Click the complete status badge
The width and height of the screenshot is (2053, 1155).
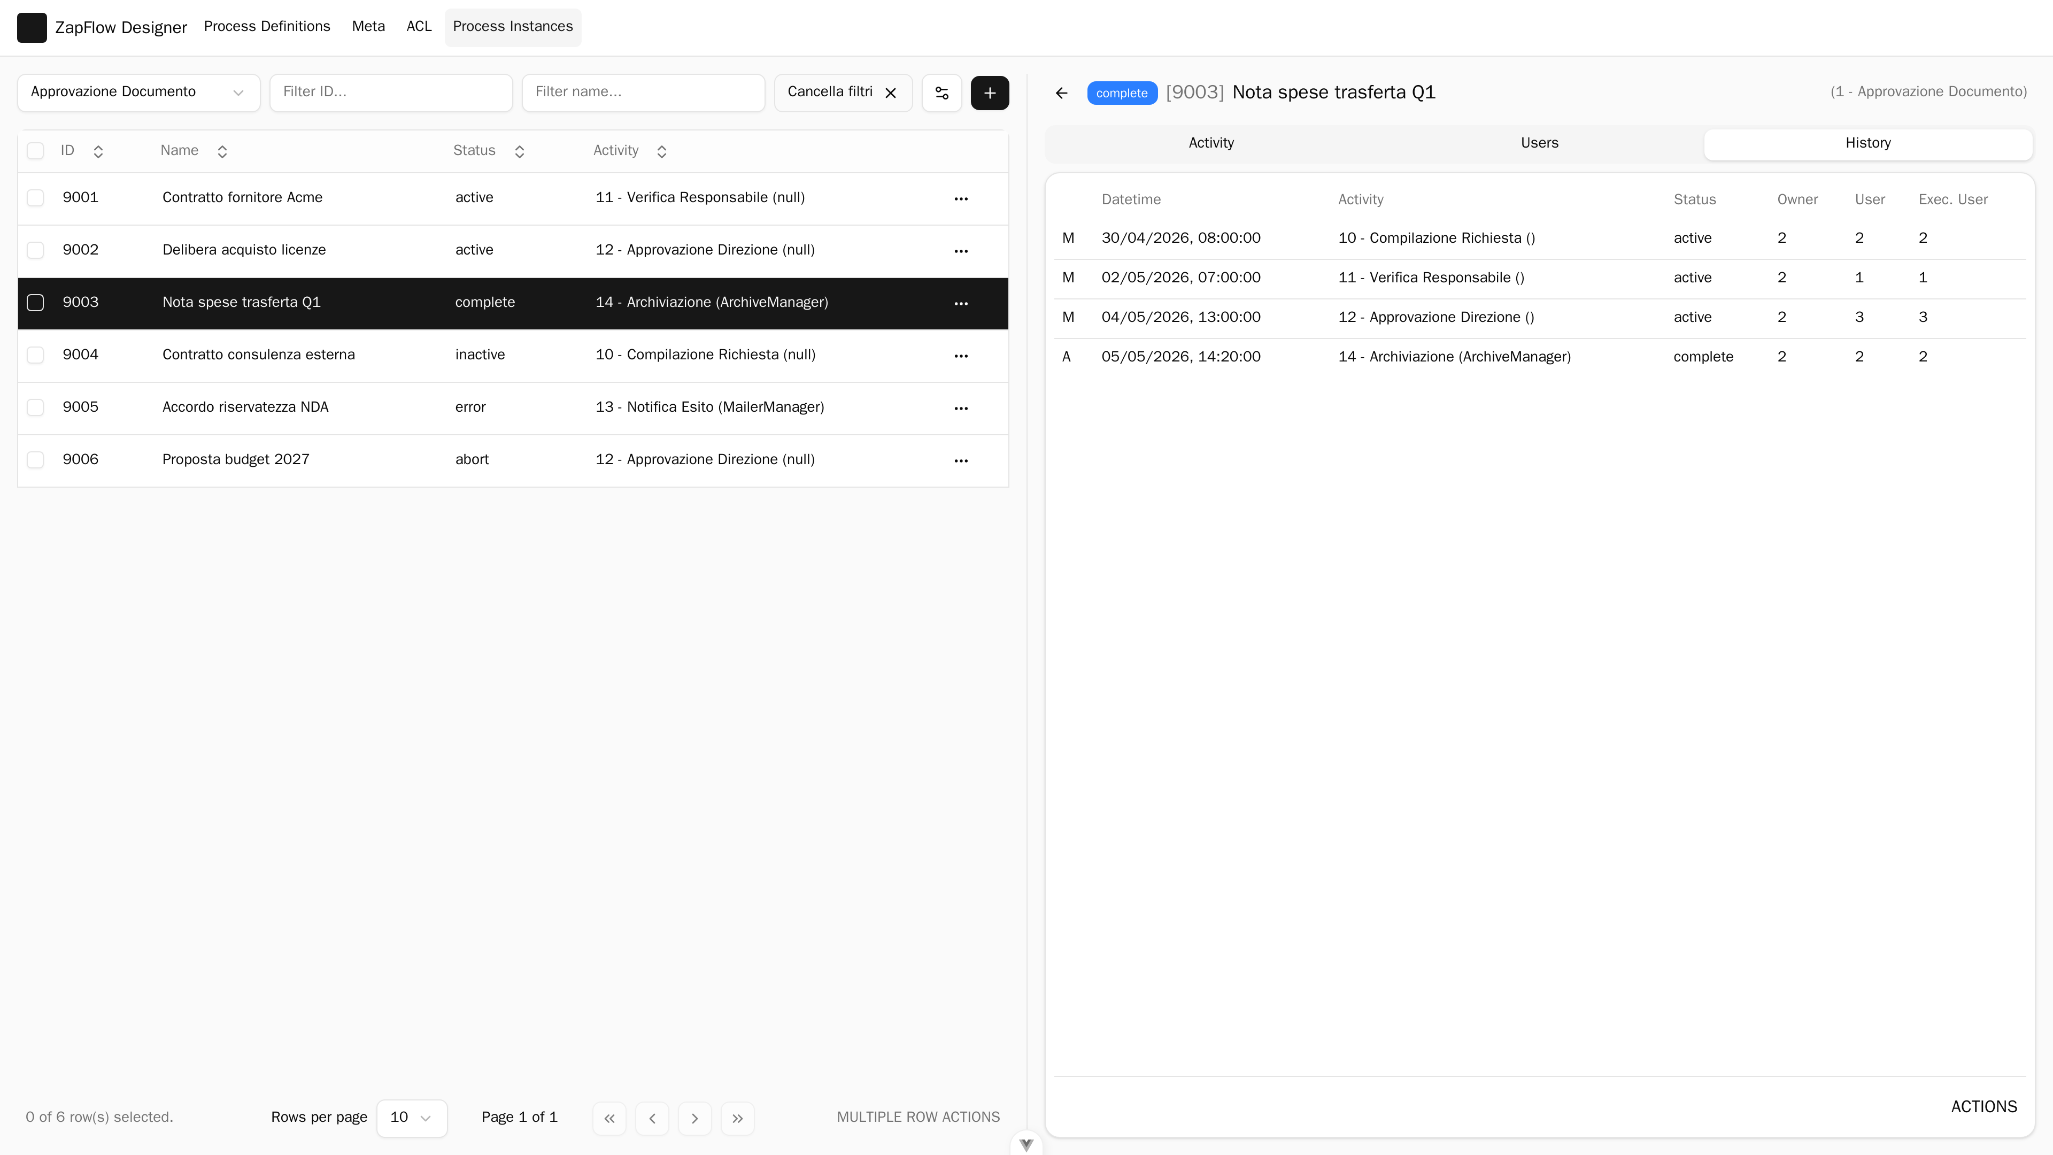click(1121, 93)
